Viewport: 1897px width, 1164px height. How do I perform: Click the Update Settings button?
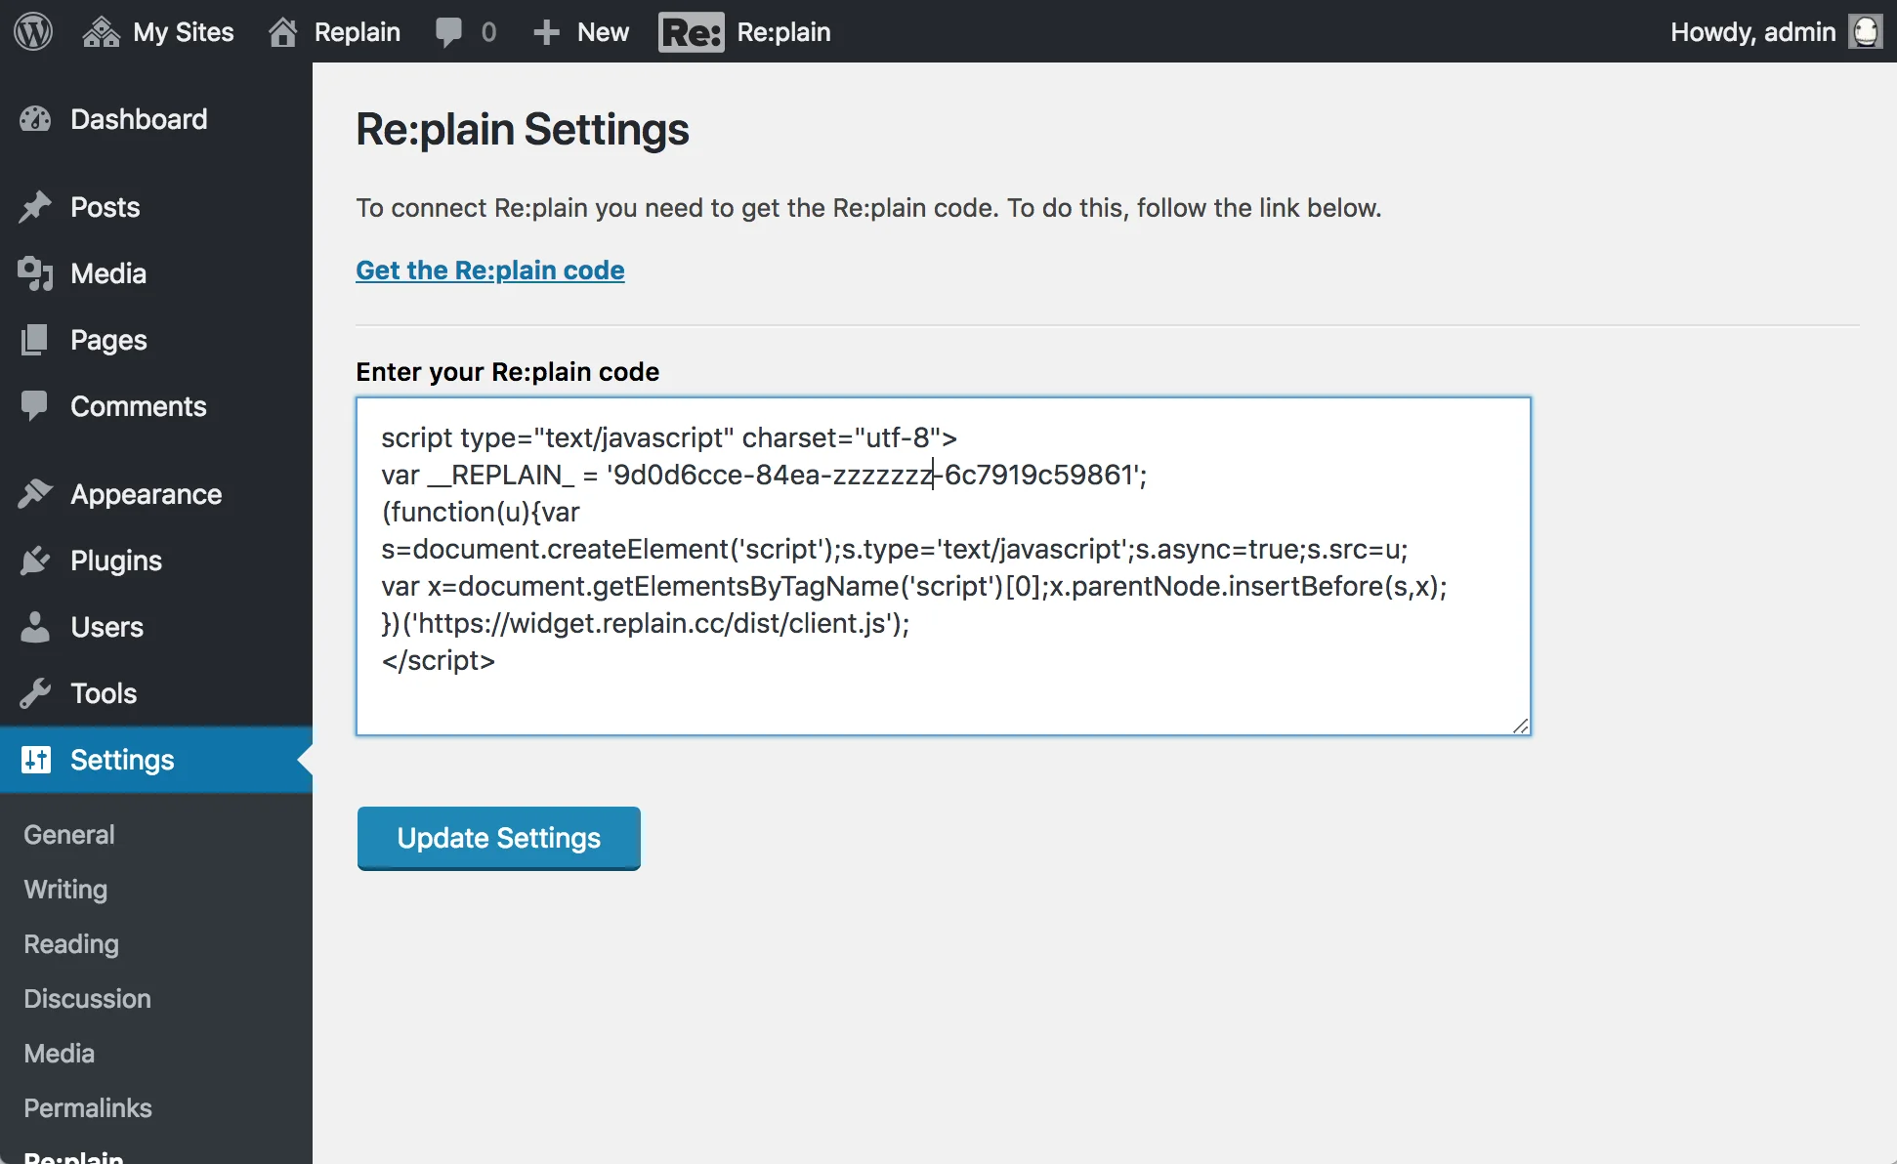pyautogui.click(x=499, y=838)
